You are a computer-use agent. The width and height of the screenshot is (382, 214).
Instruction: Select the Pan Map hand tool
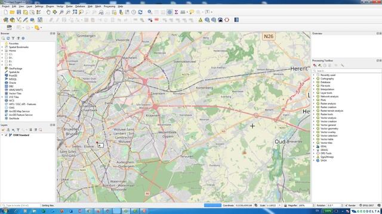(x=48, y=12)
